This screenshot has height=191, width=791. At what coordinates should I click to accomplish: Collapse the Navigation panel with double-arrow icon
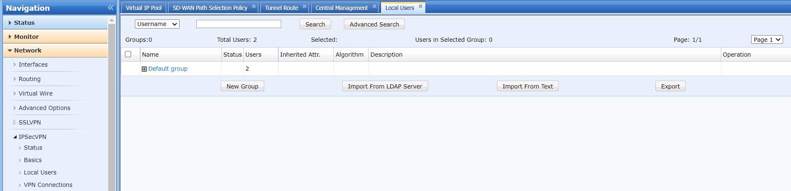tap(110, 8)
